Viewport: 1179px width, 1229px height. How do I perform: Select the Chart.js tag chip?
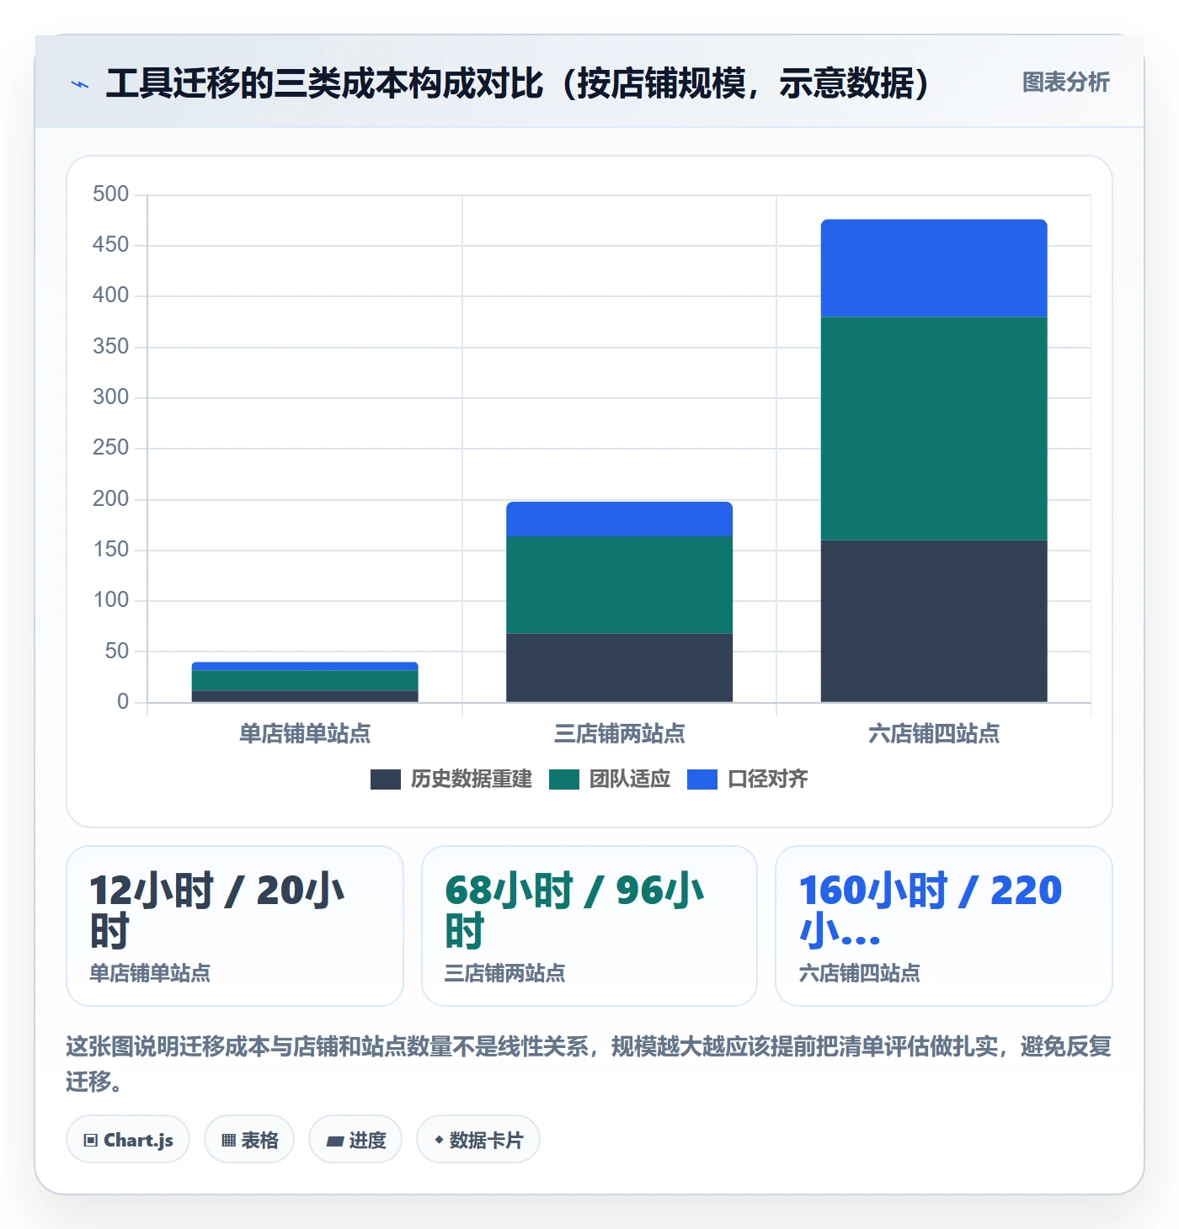coord(128,1140)
